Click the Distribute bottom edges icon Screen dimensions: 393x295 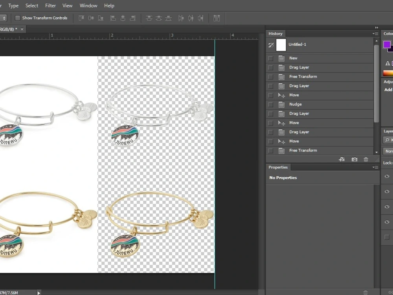[x=169, y=18]
